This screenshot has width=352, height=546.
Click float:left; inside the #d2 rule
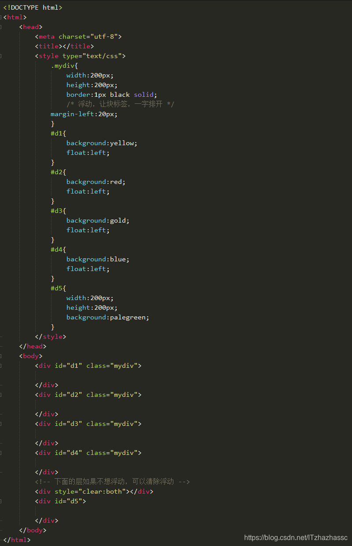pos(88,191)
